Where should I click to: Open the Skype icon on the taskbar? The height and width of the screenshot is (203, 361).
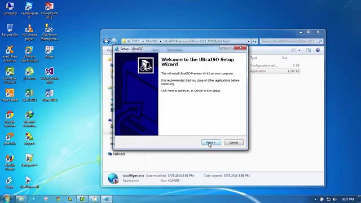(34, 199)
